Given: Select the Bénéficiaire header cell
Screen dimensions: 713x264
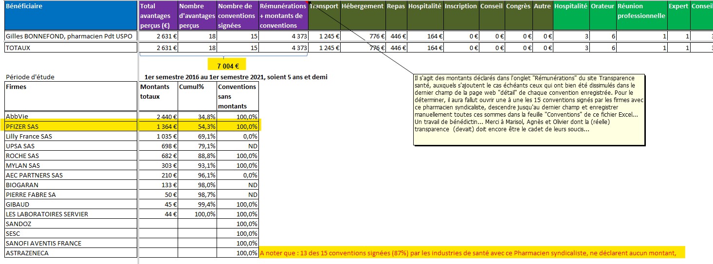Looking at the screenshot, I should pyautogui.click(x=71, y=16).
